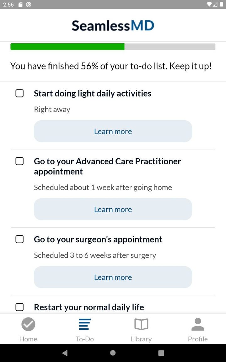Viewport: 226px width, 362px height.
Task: Tap the Profile person icon
Action: pos(198,324)
